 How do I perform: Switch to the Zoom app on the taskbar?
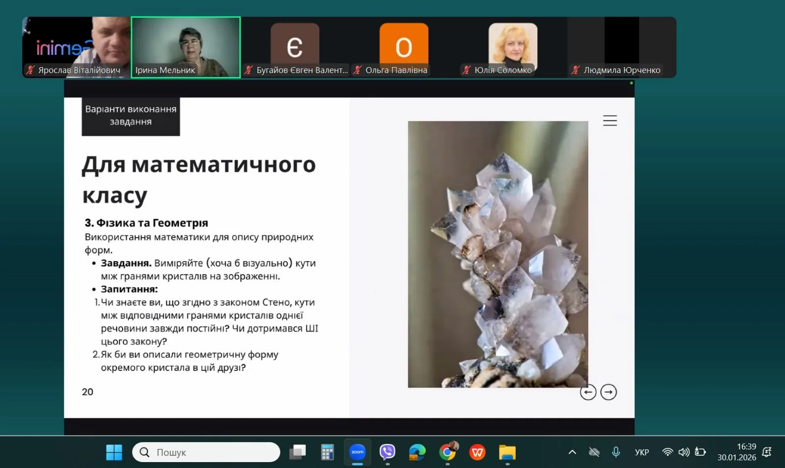(358, 452)
